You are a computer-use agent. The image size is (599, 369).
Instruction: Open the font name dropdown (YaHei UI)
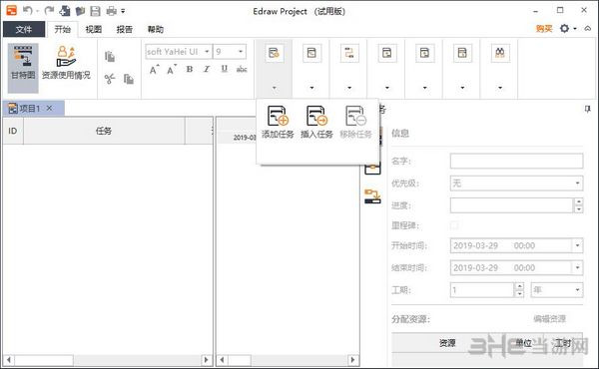[207, 52]
